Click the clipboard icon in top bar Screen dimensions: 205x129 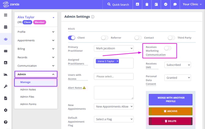[147, 5]
